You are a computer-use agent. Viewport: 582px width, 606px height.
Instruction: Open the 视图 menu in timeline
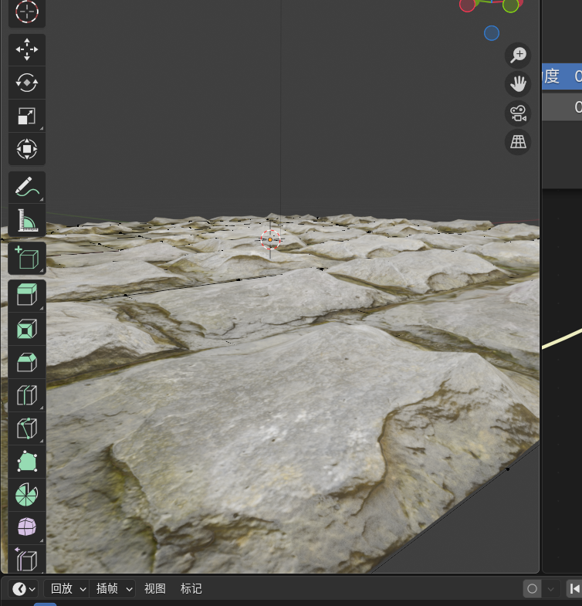coord(155,589)
